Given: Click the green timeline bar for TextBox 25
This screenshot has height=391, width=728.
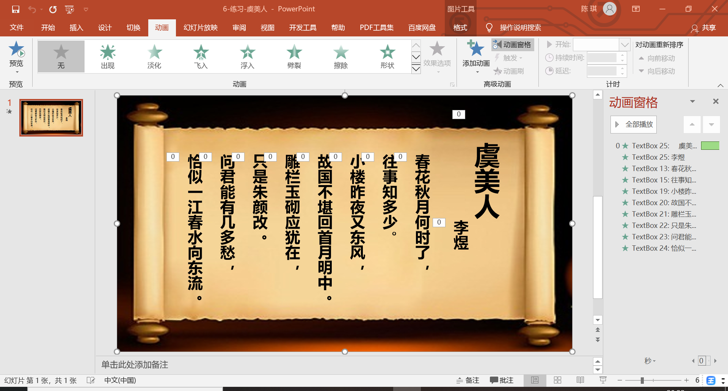Looking at the screenshot, I should (710, 146).
